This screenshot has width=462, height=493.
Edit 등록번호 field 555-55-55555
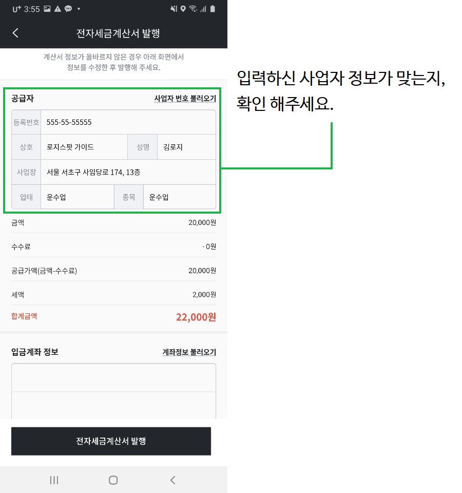128,122
